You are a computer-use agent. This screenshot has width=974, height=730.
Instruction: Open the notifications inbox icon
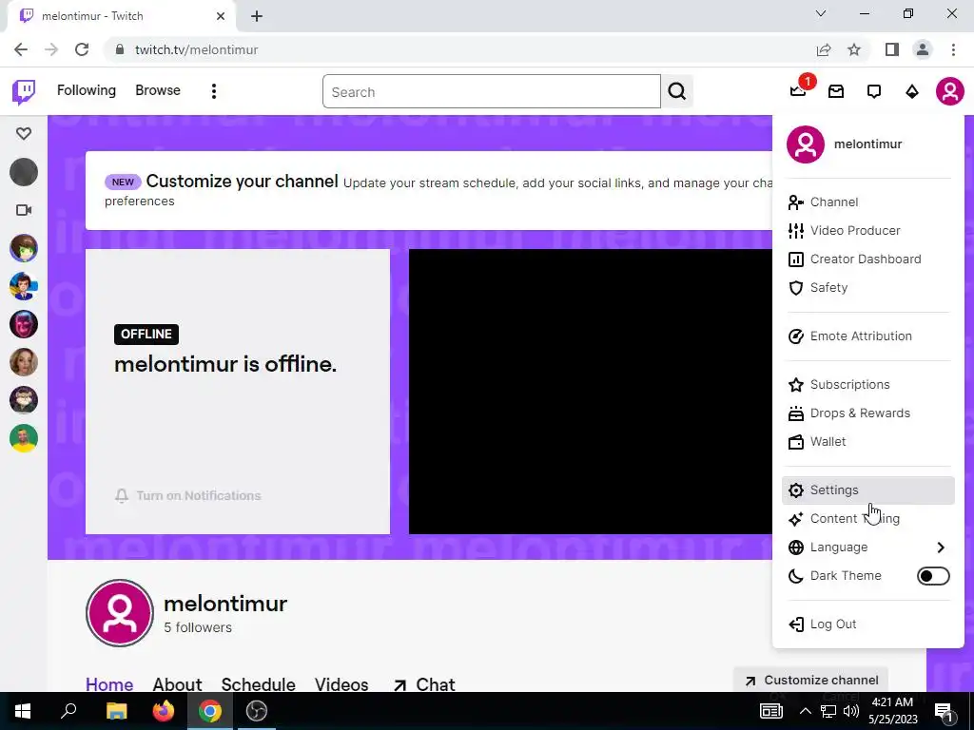[836, 92]
